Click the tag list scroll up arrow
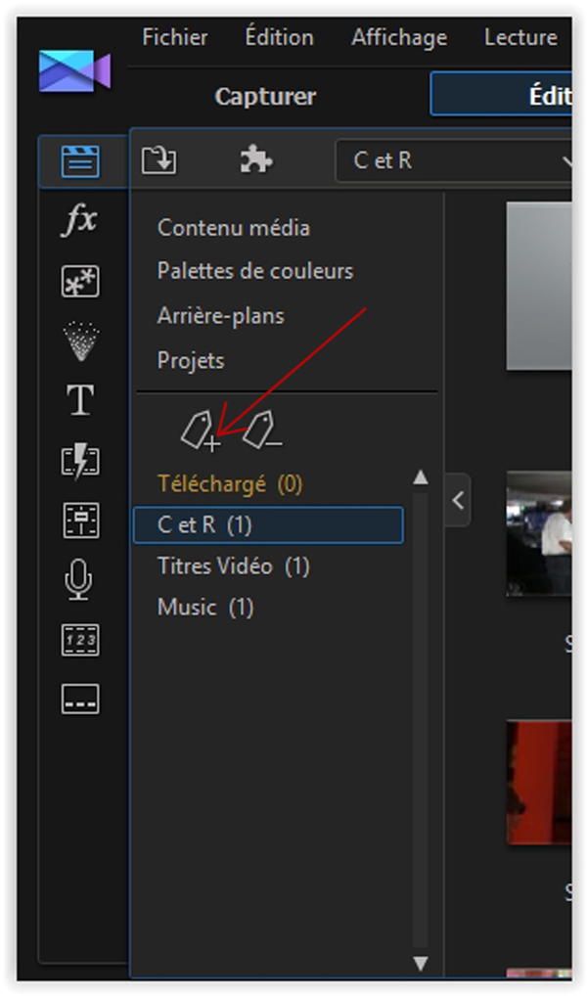Screen dimensions: 587x996 (421, 477)
